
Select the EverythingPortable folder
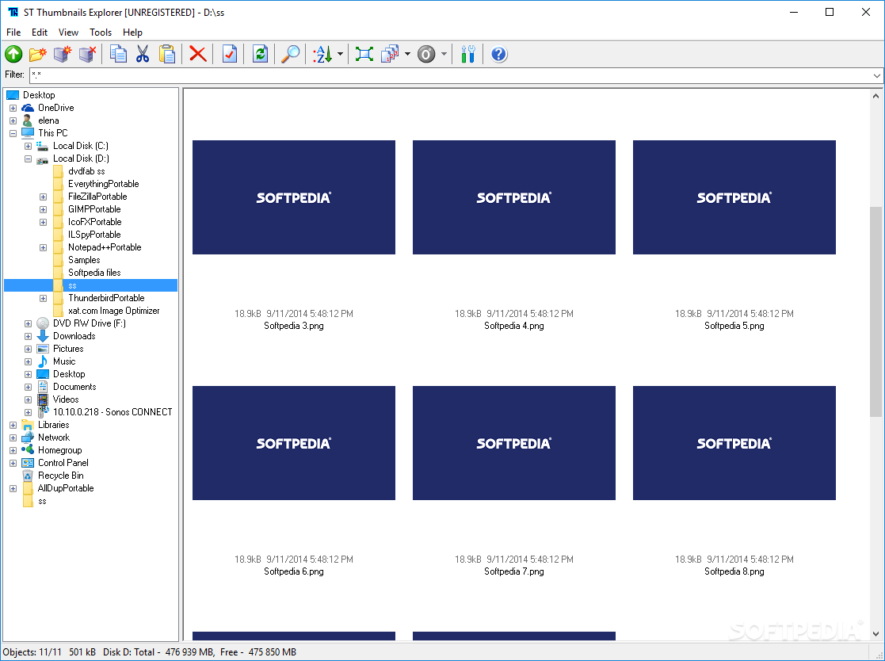[x=103, y=184]
